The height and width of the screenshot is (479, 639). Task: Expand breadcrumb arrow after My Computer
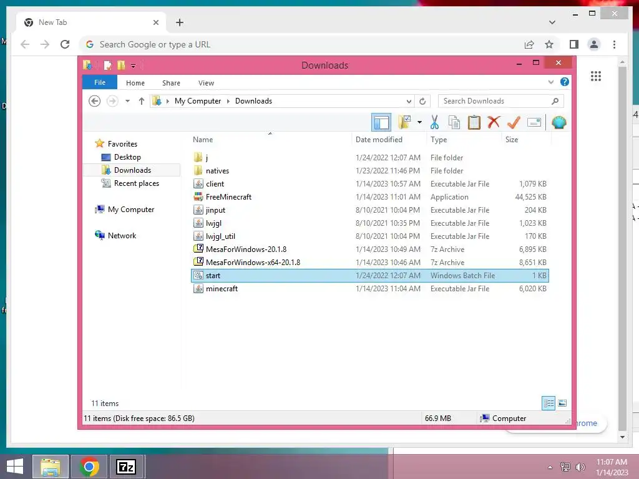pyautogui.click(x=228, y=101)
